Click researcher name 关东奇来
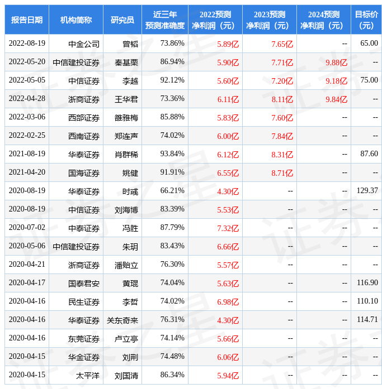This screenshot has width=382, height=389. click(x=122, y=320)
